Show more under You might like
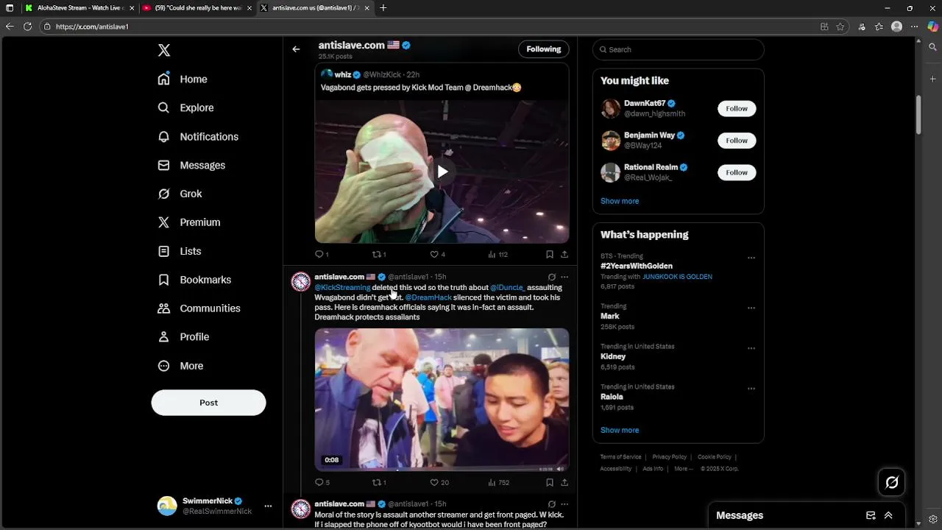 pyautogui.click(x=620, y=201)
